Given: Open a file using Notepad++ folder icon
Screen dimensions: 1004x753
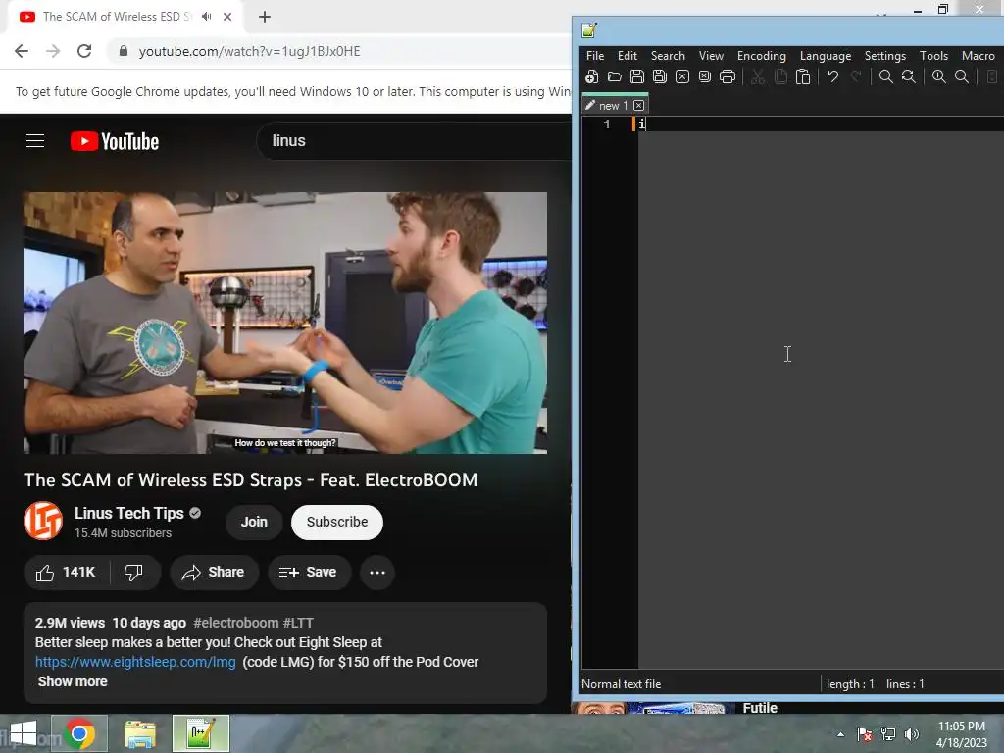Looking at the screenshot, I should 615,76.
